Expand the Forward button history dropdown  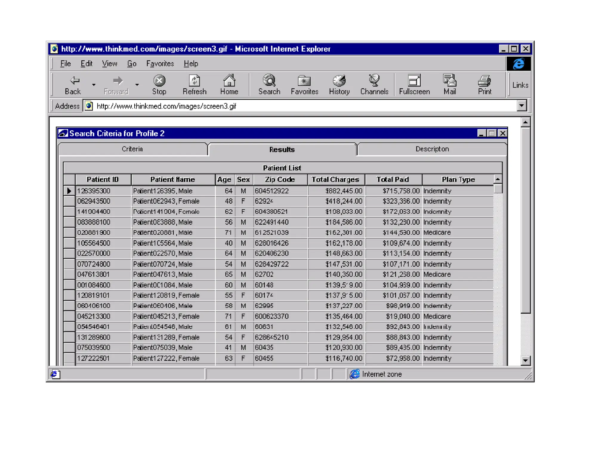pos(137,85)
